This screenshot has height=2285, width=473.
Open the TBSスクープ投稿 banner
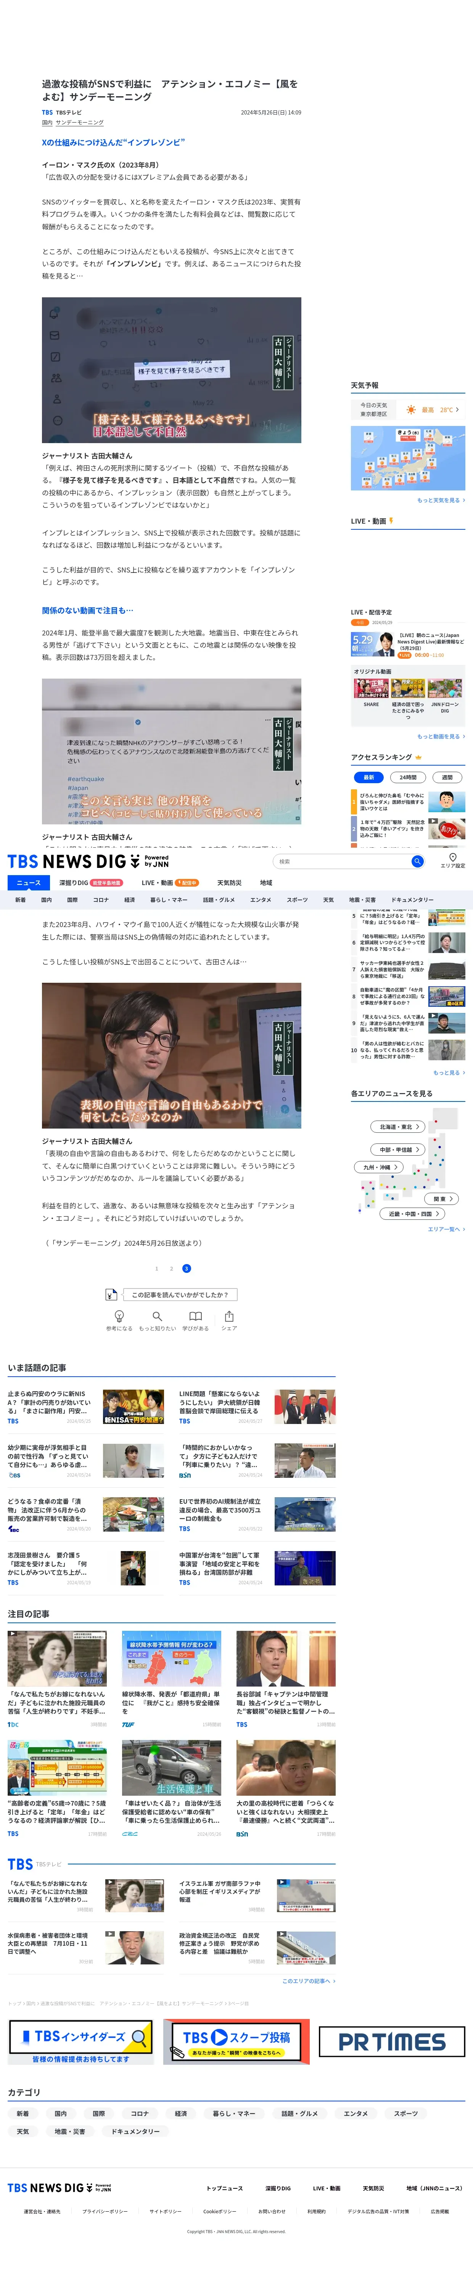click(x=236, y=2041)
